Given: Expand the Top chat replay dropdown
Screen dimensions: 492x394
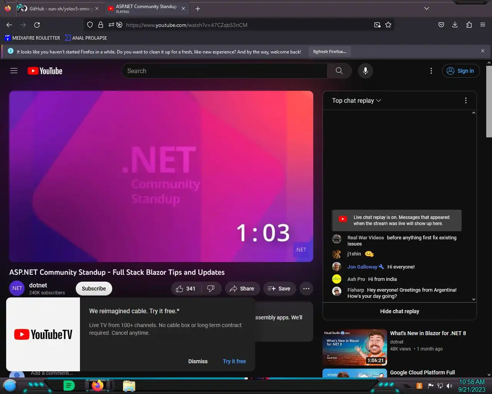Looking at the screenshot, I should click(356, 100).
